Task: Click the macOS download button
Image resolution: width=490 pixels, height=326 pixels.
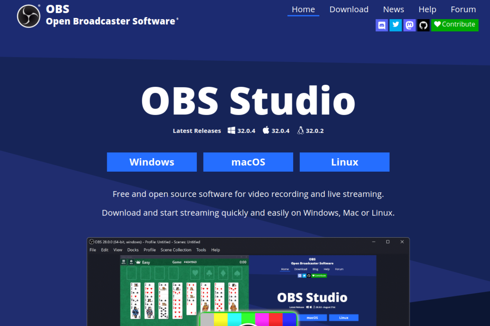Action: [x=248, y=162]
